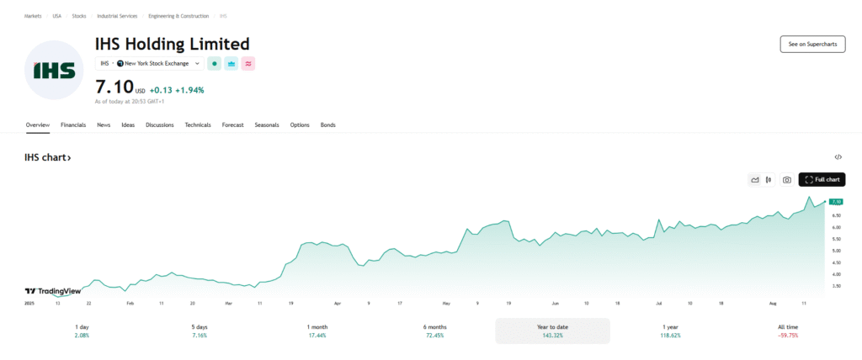The height and width of the screenshot is (360, 862).
Task: Take a chart snapshot with camera icon
Action: [x=787, y=180]
